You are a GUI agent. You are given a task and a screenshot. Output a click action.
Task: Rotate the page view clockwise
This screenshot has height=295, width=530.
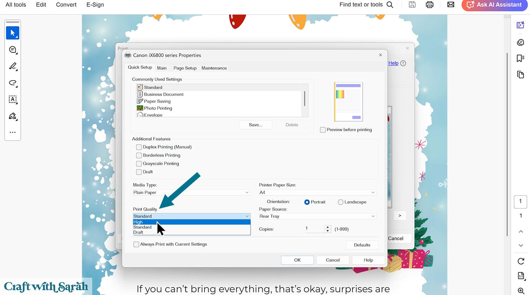(521, 261)
